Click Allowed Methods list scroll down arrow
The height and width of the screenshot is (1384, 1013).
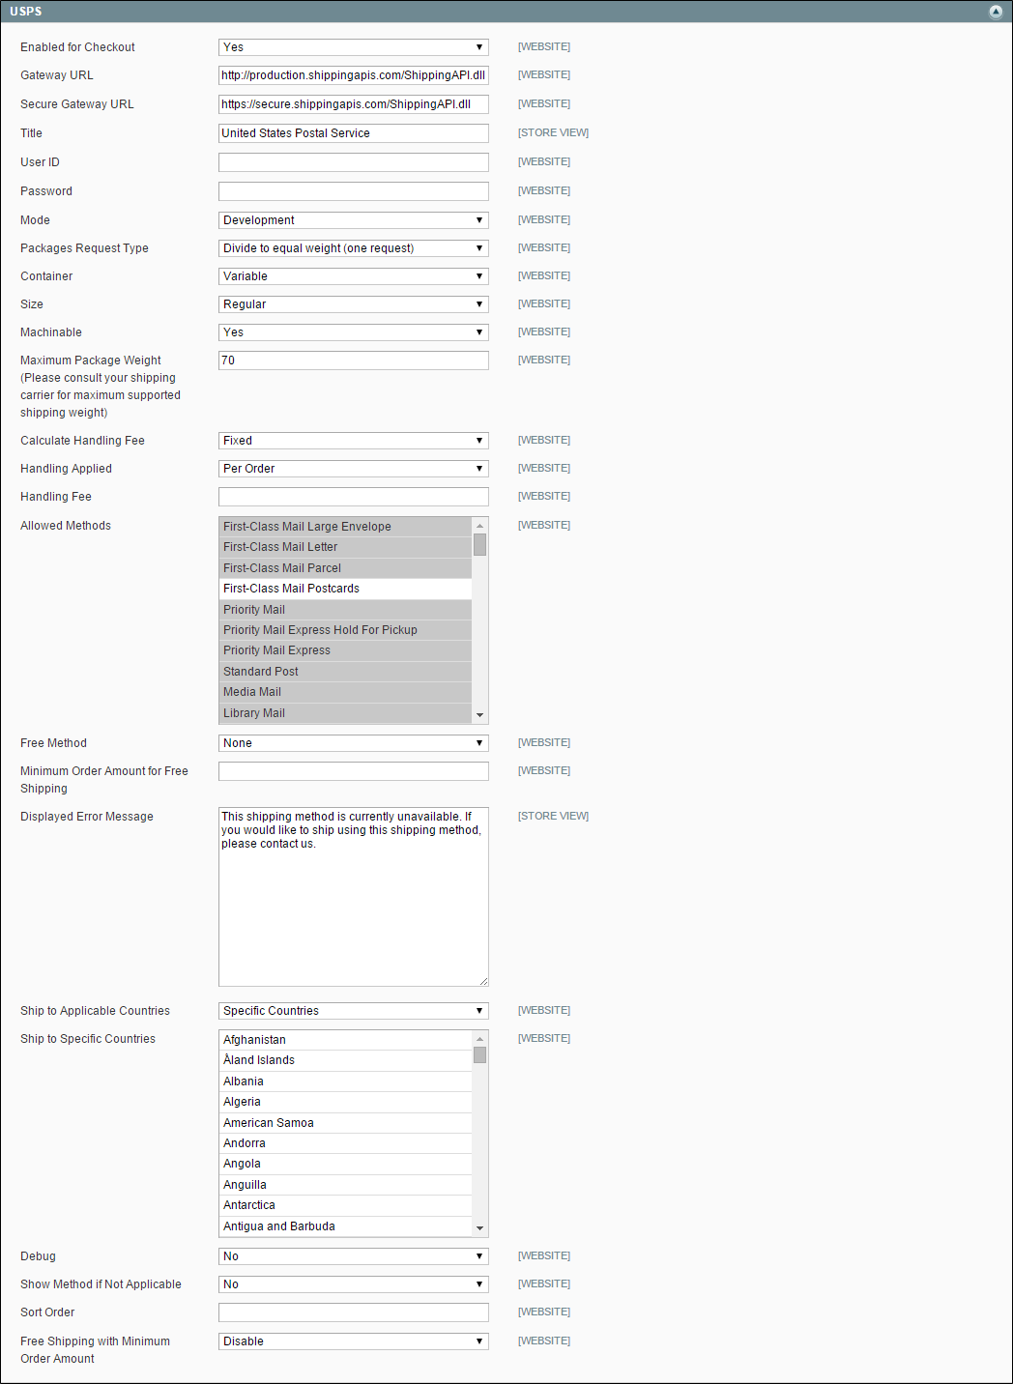point(479,715)
